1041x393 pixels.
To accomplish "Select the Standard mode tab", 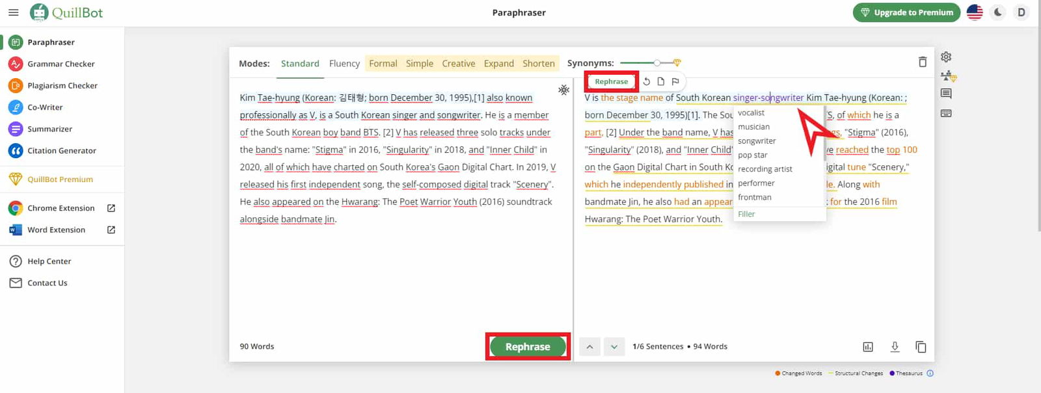I will click(x=300, y=63).
